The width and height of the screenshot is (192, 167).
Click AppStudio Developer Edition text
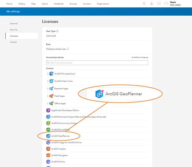pyautogui.click(x=65, y=110)
